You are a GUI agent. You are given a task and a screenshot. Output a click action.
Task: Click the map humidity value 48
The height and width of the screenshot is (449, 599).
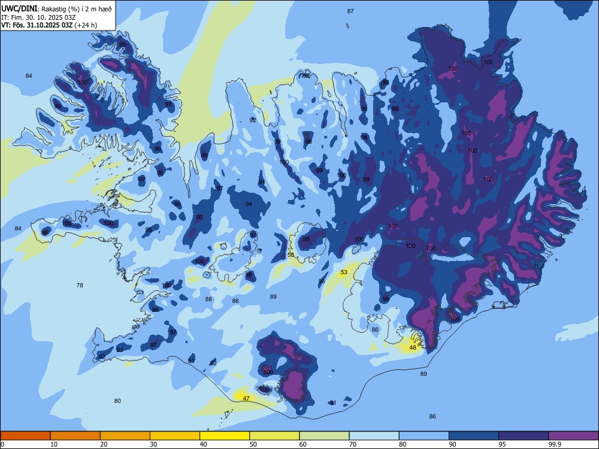tap(413, 348)
